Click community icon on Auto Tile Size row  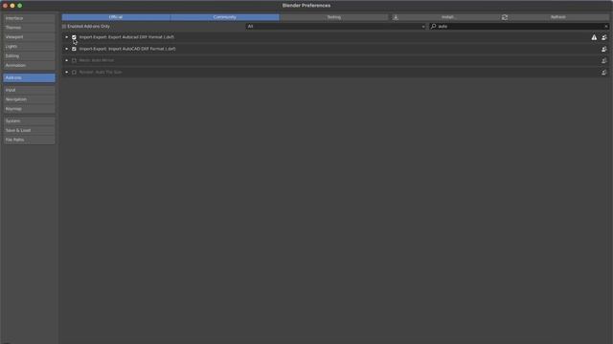604,73
